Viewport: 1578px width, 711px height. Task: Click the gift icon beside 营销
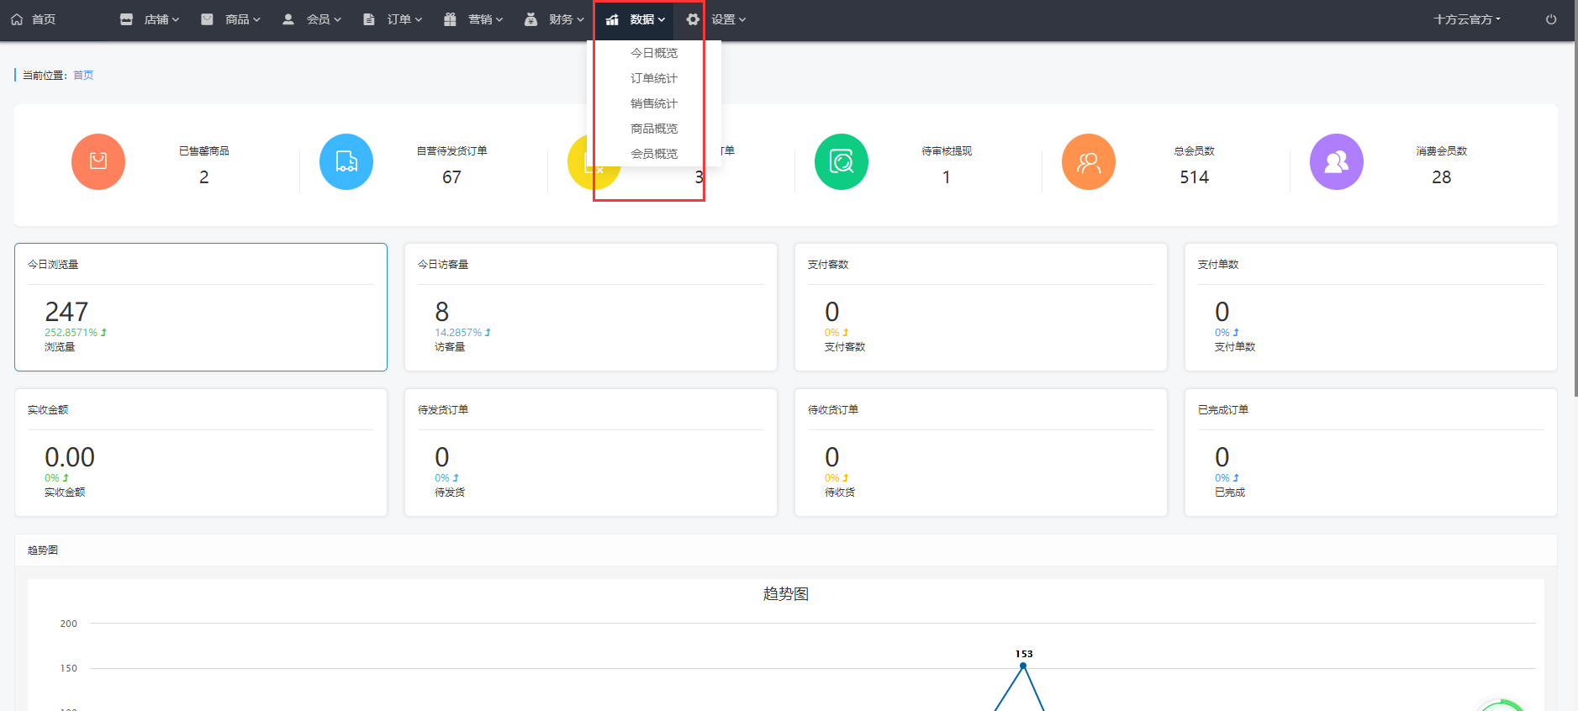coord(450,19)
